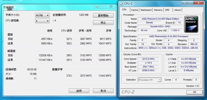Click the Technology value 45 nm

click(144, 30)
